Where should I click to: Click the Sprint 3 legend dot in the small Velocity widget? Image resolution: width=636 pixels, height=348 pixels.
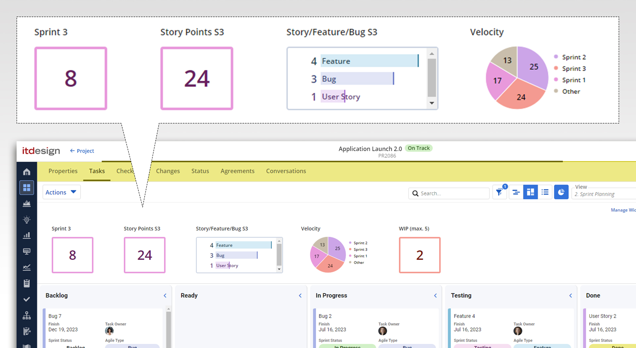click(x=350, y=249)
